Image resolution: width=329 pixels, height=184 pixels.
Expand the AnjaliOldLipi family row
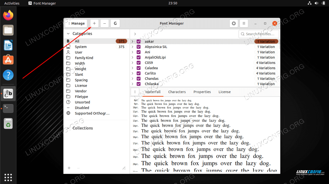[x=132, y=57]
